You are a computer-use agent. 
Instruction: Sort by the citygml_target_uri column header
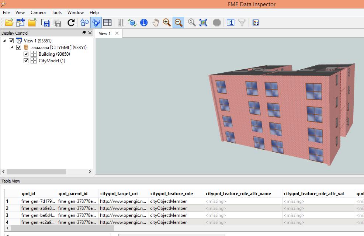124,194
